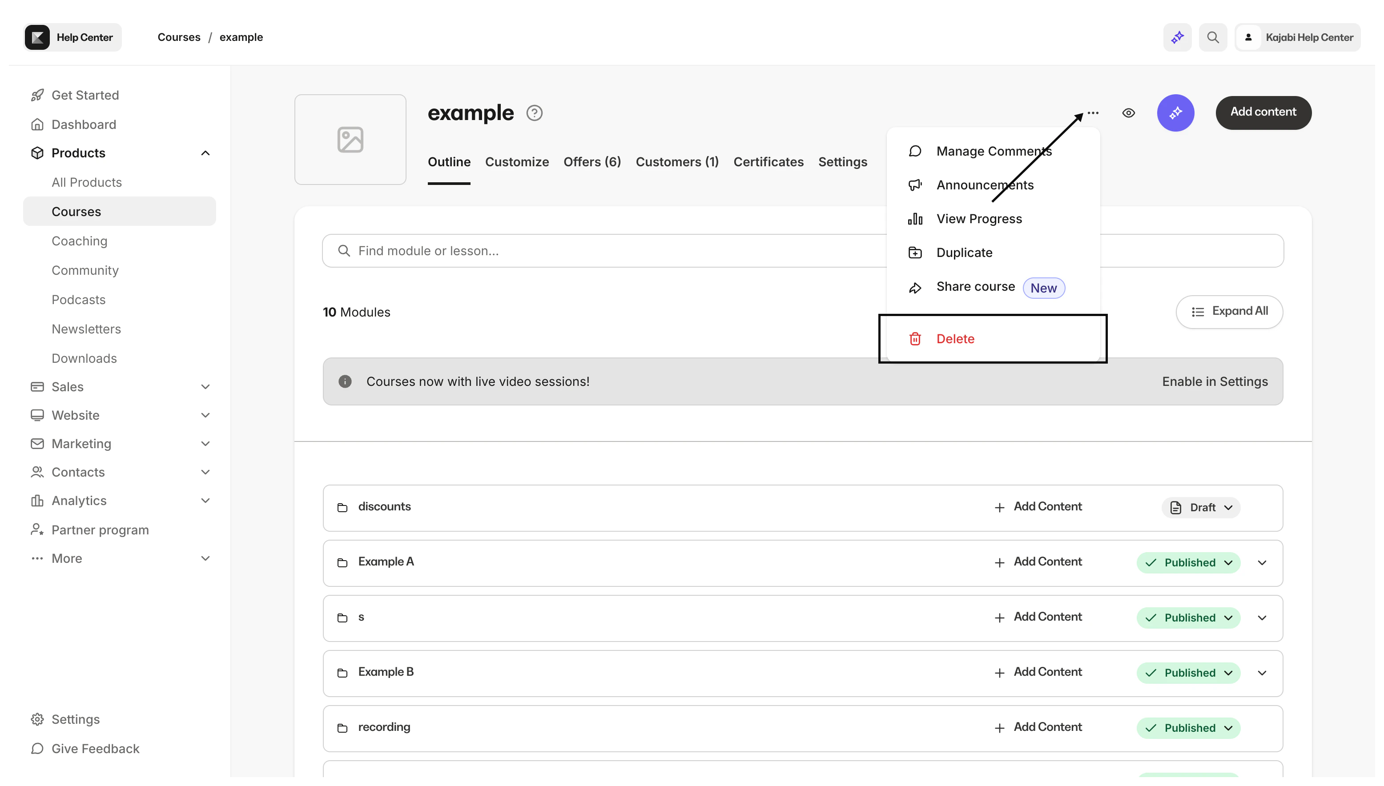The image size is (1384, 786).
Task: Select Delete from the course menu
Action: point(955,338)
